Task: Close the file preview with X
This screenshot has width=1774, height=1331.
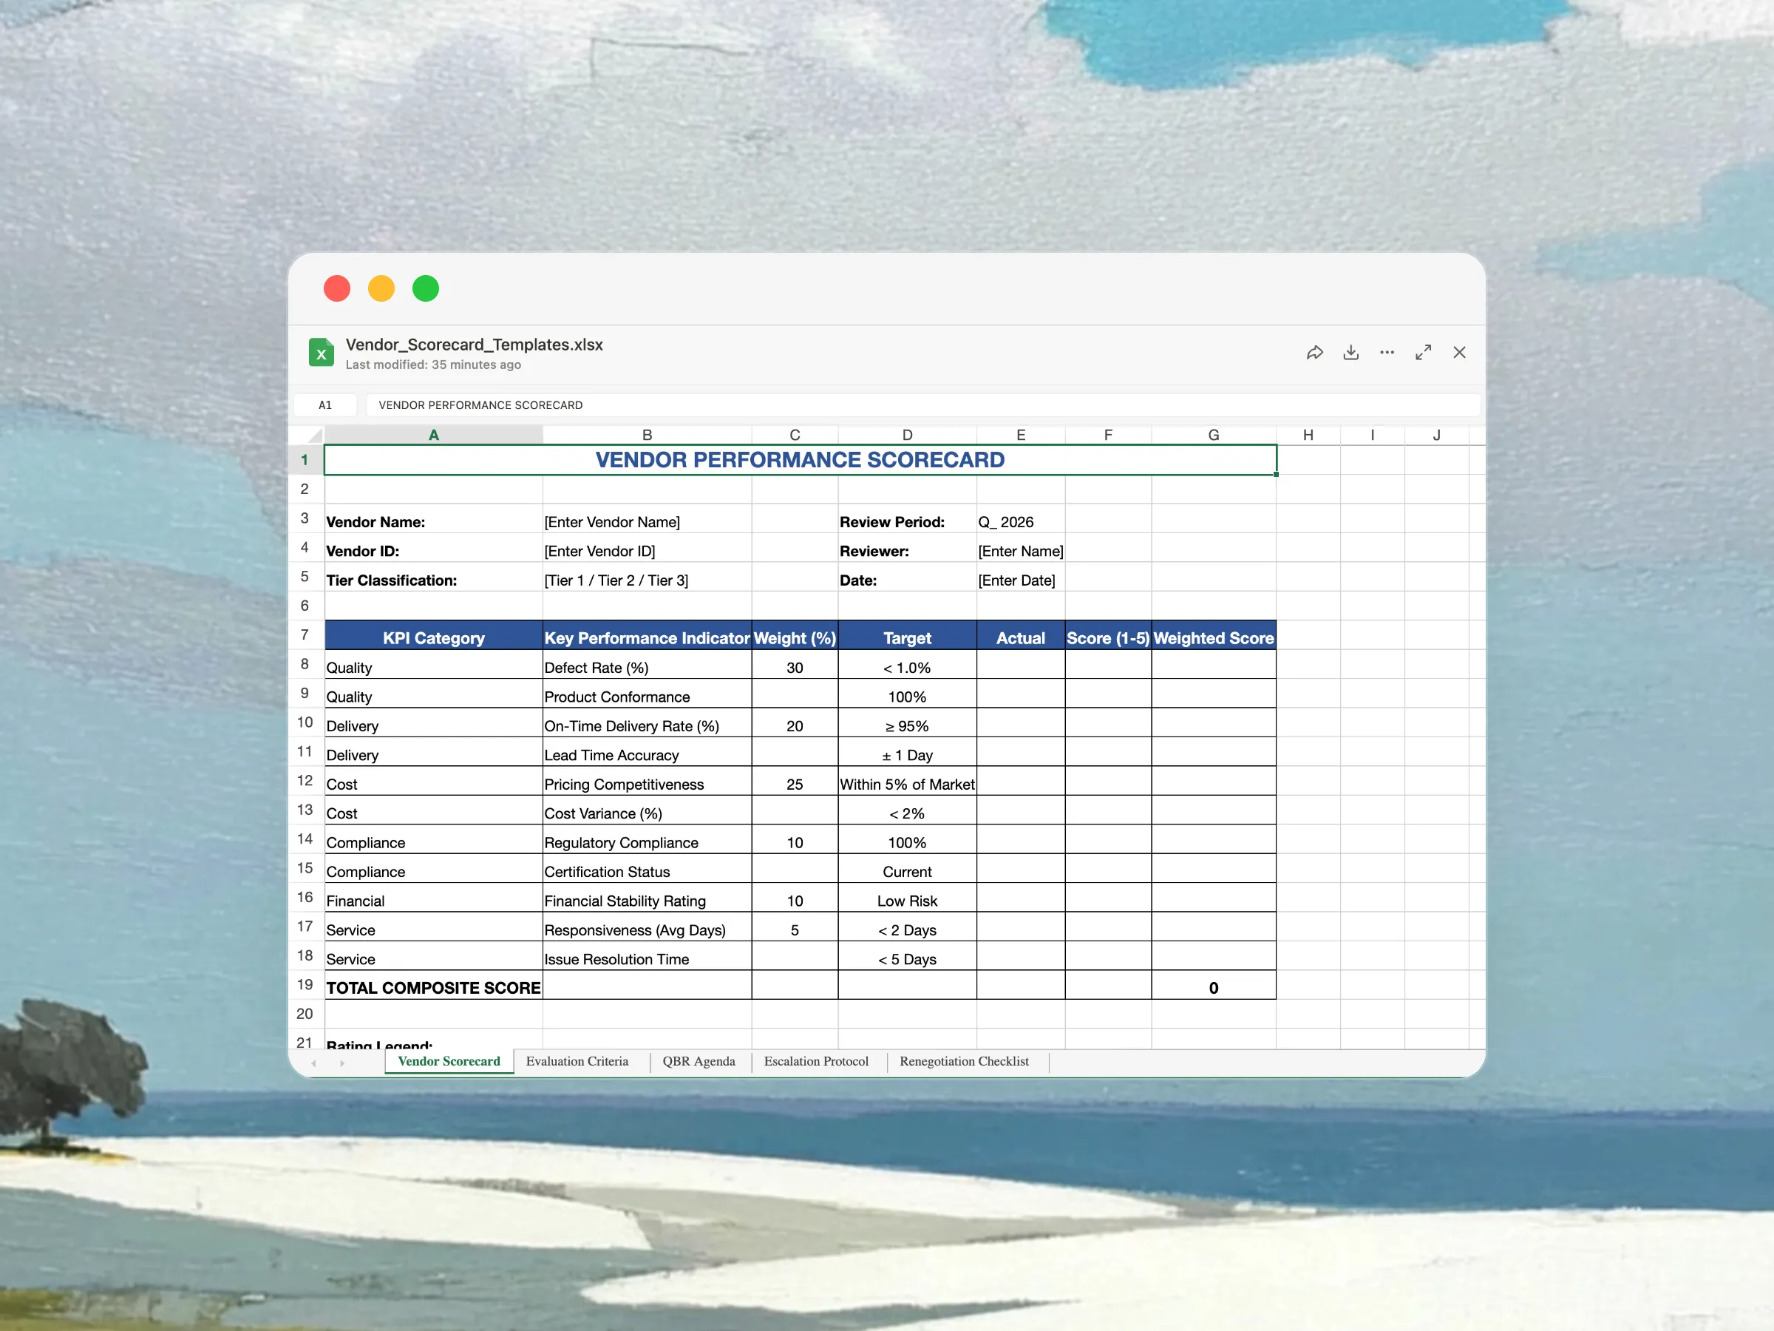Action: click(x=1459, y=353)
